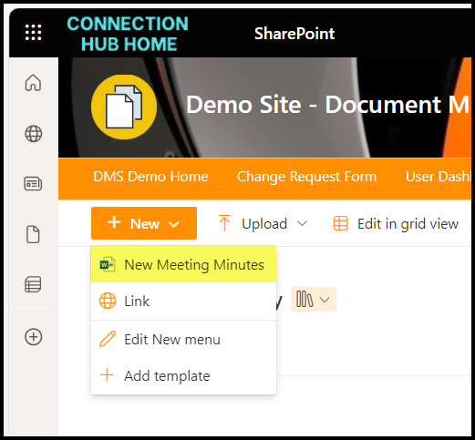Image resolution: width=475 pixels, height=440 pixels.
Task: Open My files page icon in sidebar
Action: pyautogui.click(x=33, y=234)
